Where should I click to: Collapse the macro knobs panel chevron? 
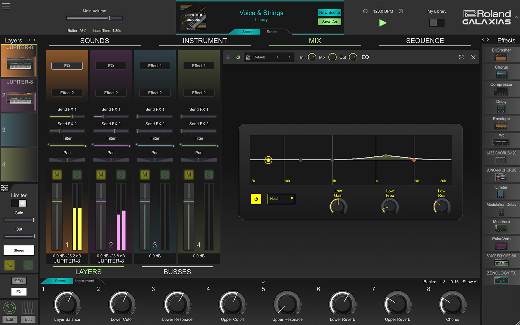pos(263,282)
